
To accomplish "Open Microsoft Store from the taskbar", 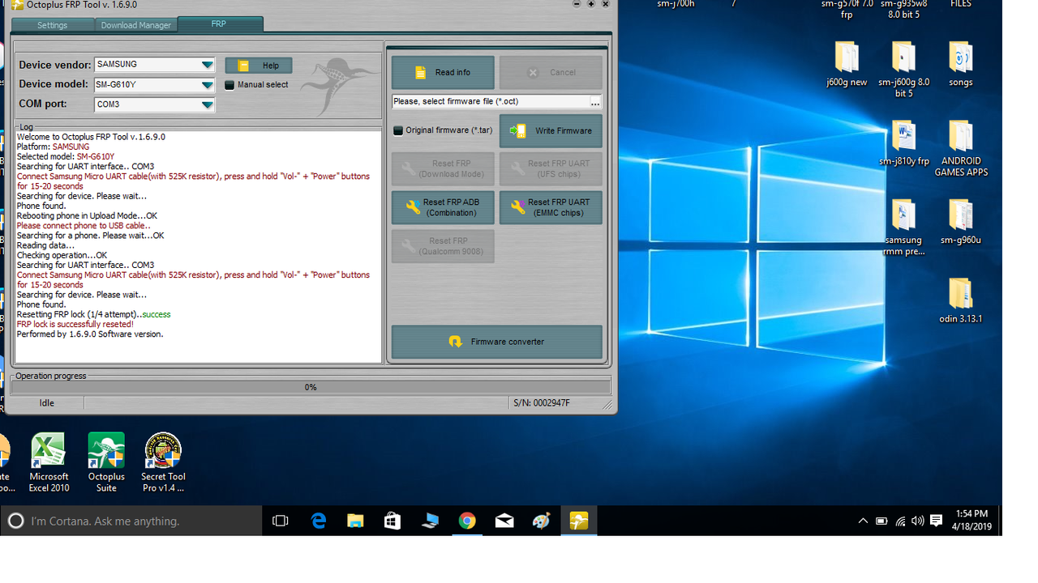I will (x=392, y=521).
